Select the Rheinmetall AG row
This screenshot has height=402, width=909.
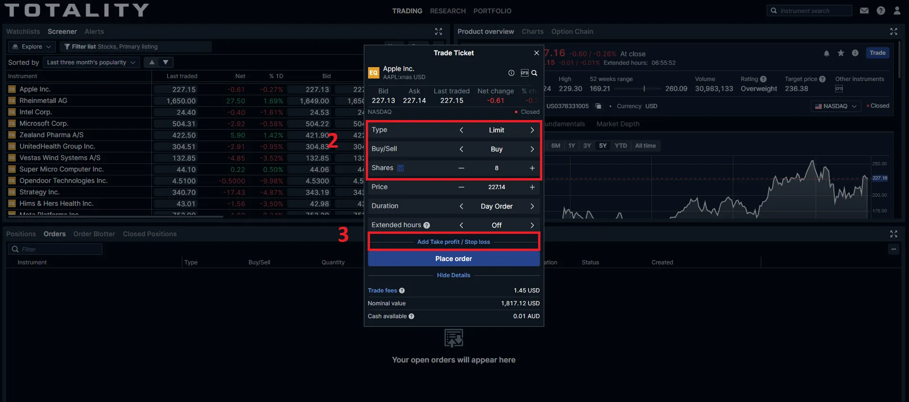[x=186, y=101]
